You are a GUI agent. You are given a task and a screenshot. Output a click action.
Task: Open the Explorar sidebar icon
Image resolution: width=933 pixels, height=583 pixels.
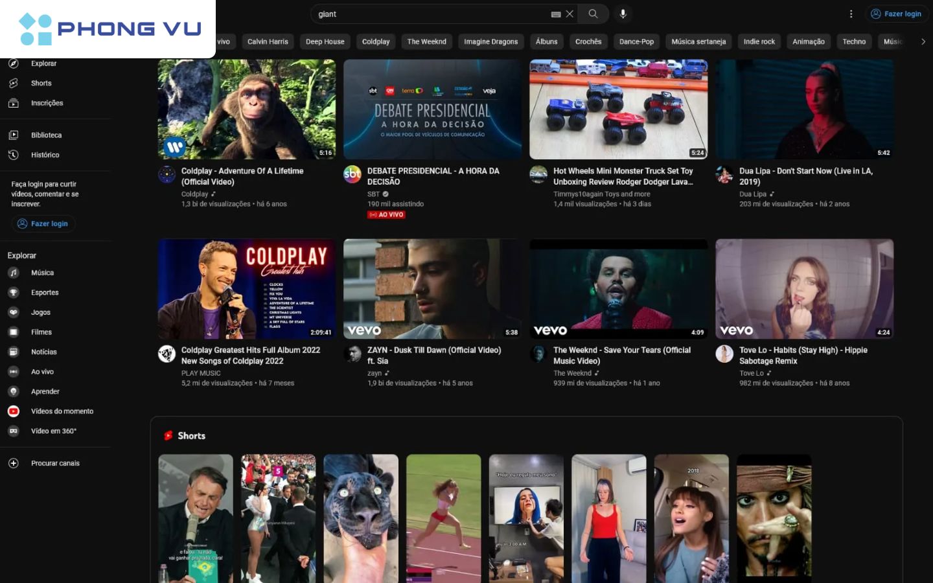[x=13, y=63]
